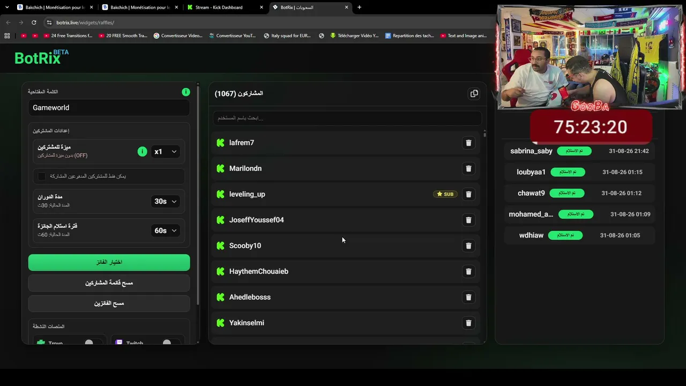The width and height of the screenshot is (686, 386).
Task: Open the 30s spin duration dropdown
Action: tap(166, 202)
